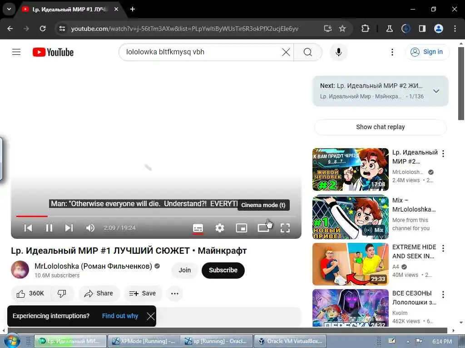This screenshot has height=348, width=465.
Task: Pause the video
Action: [49, 228]
